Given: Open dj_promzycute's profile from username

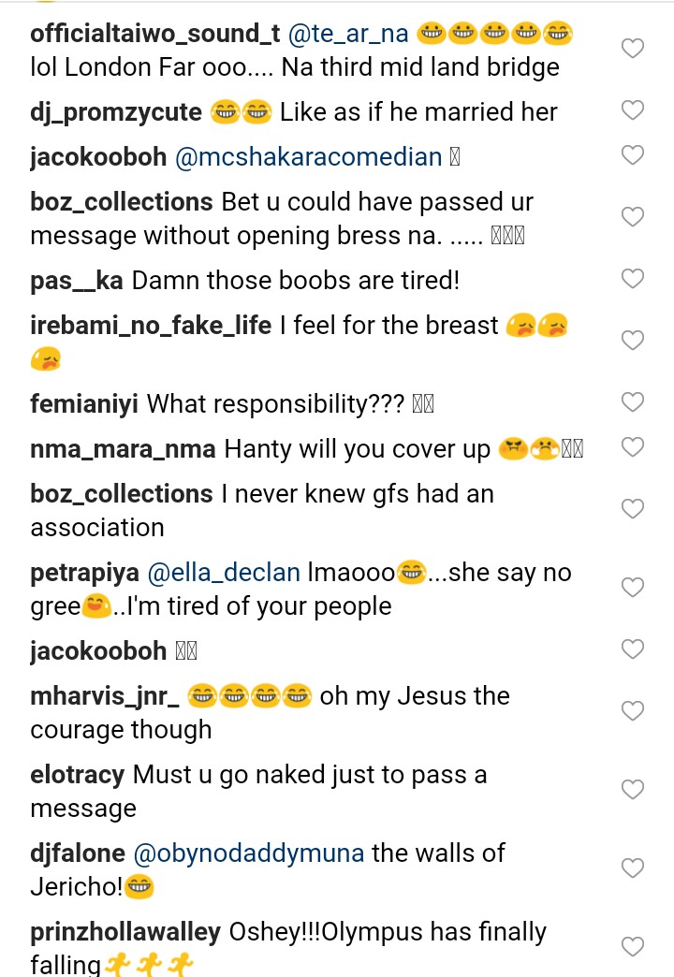Looking at the screenshot, I should coord(116,112).
